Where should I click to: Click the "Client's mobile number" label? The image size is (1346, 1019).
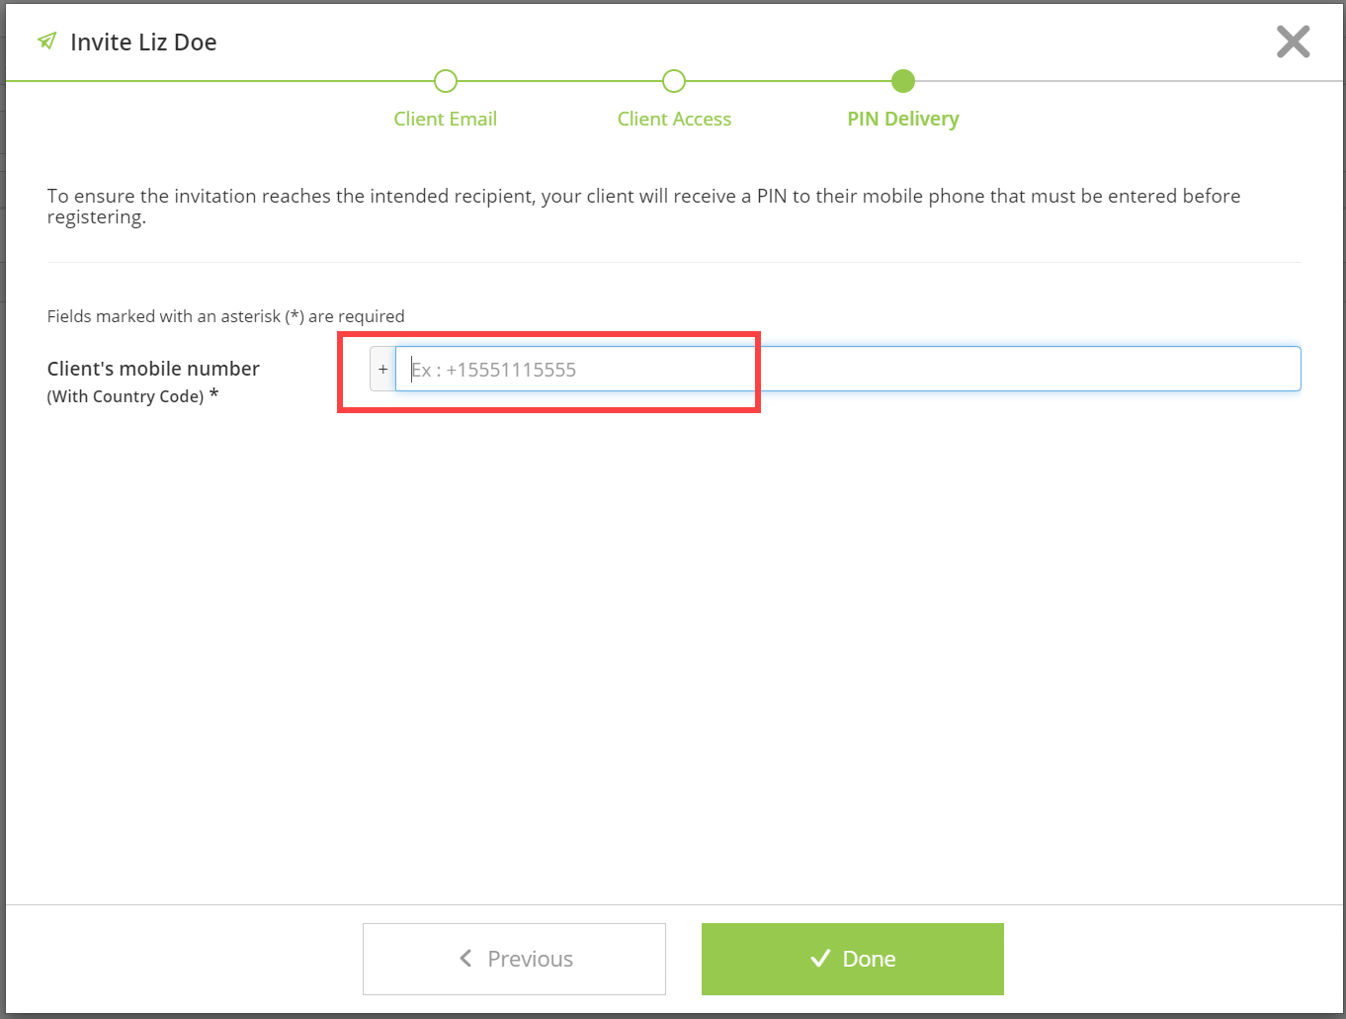(x=153, y=369)
